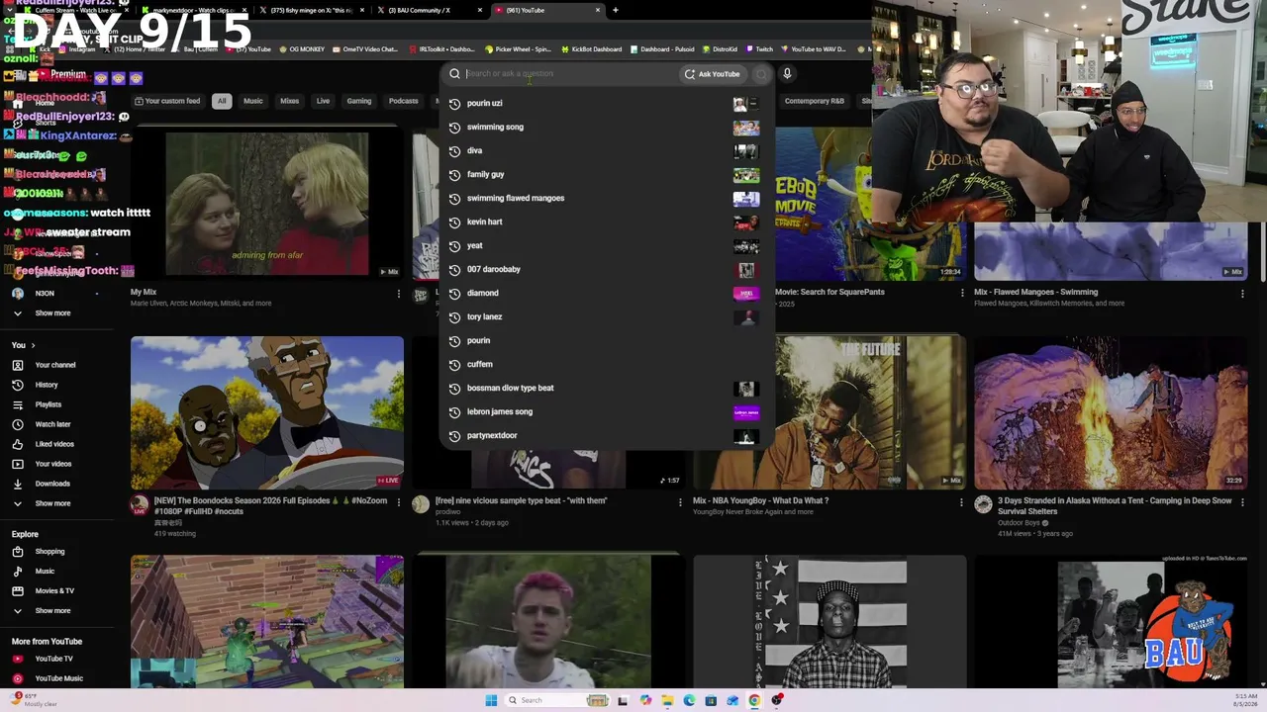
Task: Select the 'Mixes' filter chip
Action: (289, 101)
